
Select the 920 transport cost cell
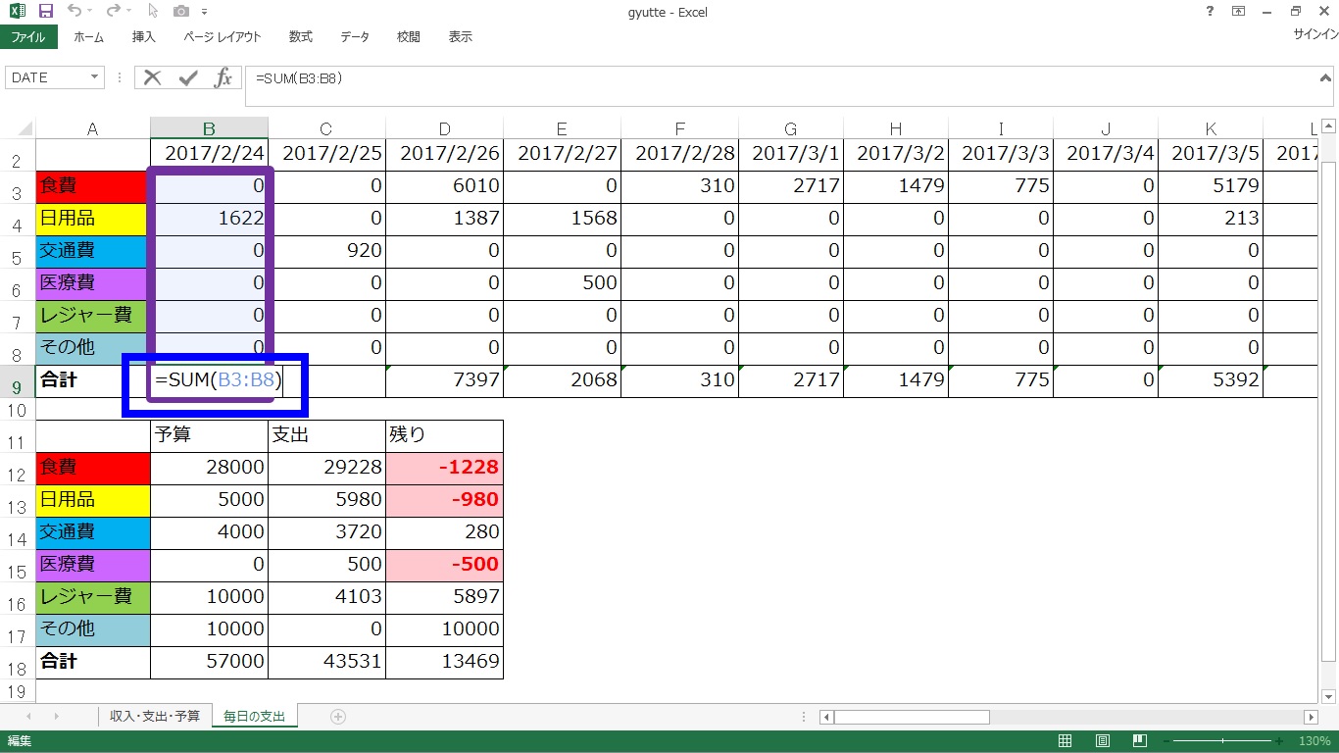point(326,251)
